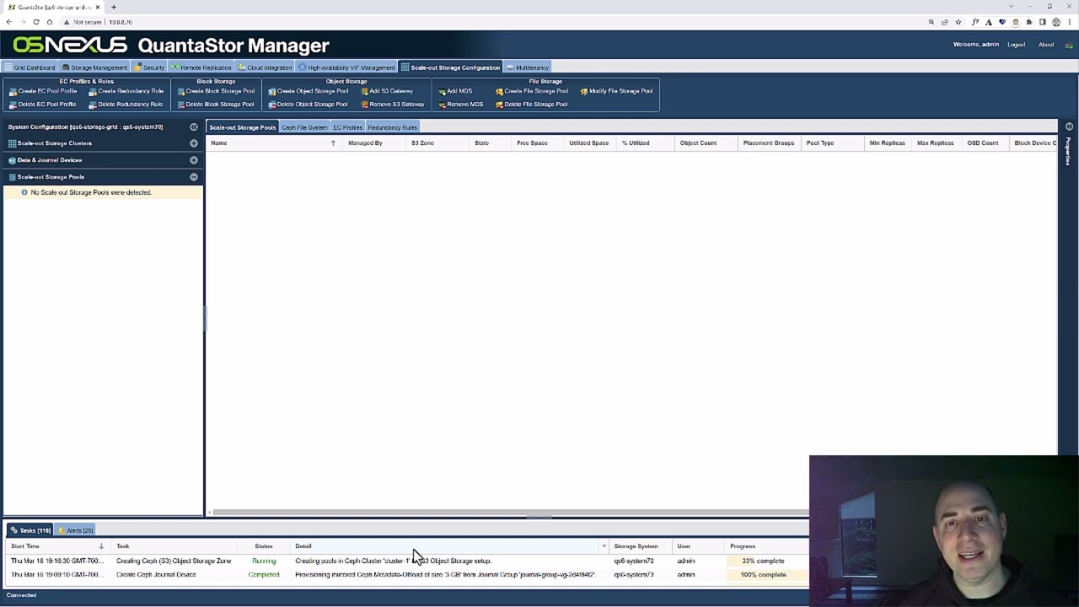Screen dimensions: 1079x607
Task: Click Remove S3 Gateway
Action: click(392, 105)
